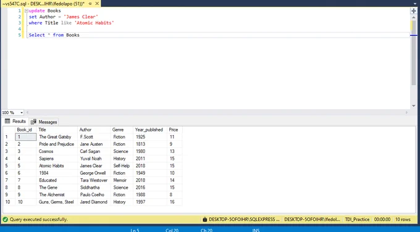Select the 'James Clear' cell in results
The image size is (420, 232).
tap(94, 166)
